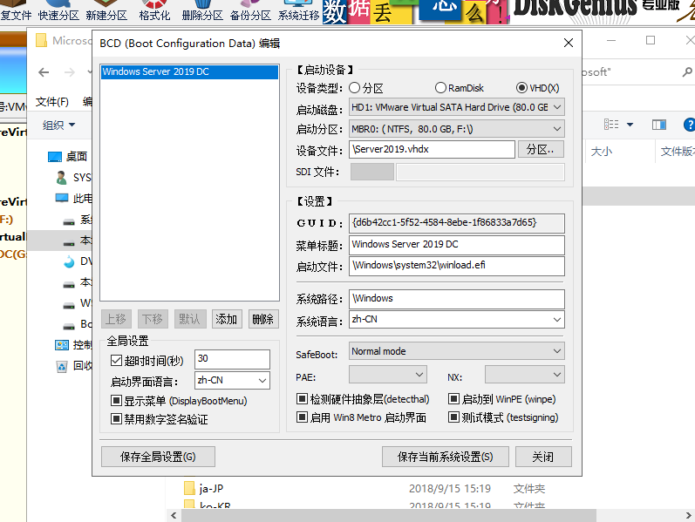This screenshot has width=695, height=522.
Task: Click the SYS user icon in tree
Action: (x=62, y=177)
